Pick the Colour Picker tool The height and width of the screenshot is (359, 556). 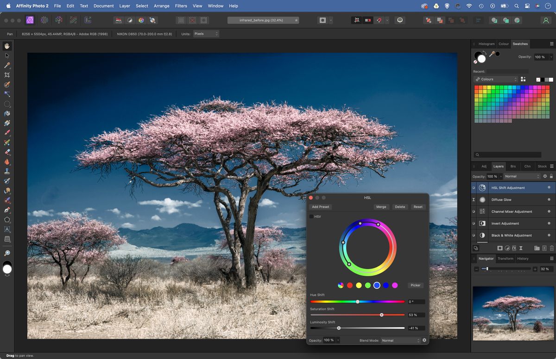click(6, 65)
